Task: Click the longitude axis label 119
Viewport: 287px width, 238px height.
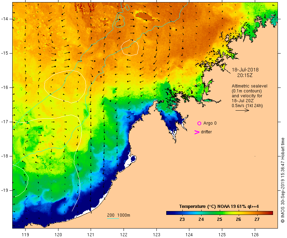Action: click(25, 235)
